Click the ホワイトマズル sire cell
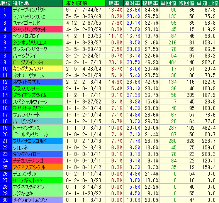Image resolution: width=219 pixels, height=203 pixels. coord(37,82)
